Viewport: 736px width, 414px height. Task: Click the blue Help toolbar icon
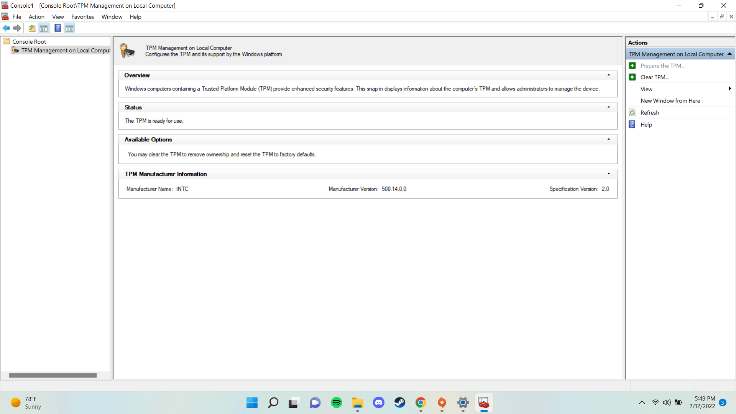(58, 28)
